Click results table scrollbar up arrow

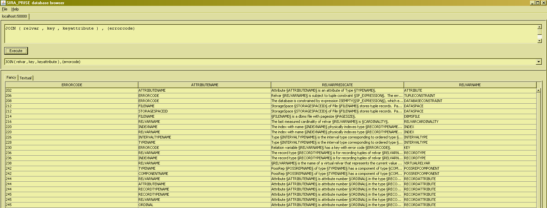pos(539,90)
